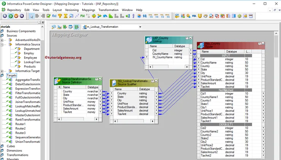
Task: Open mapping name m_Lookup_Transformation dropdown
Action: pos(140,27)
